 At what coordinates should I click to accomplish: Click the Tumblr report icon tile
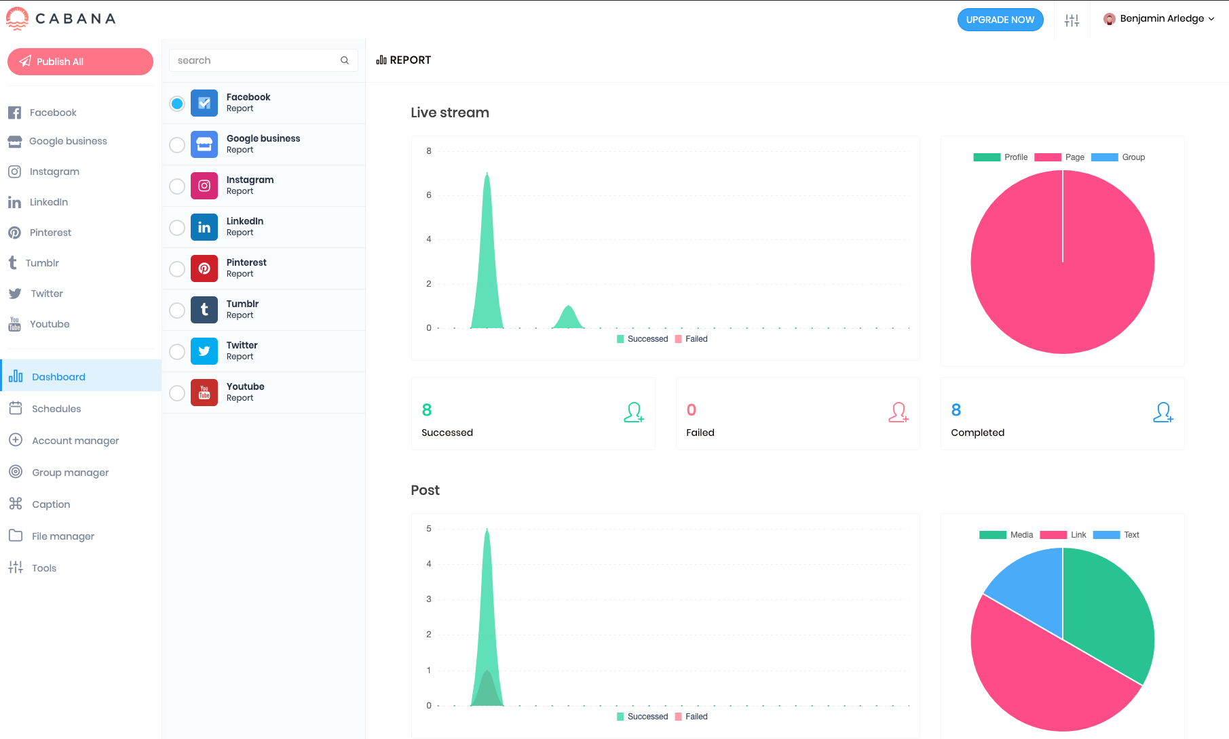(204, 310)
